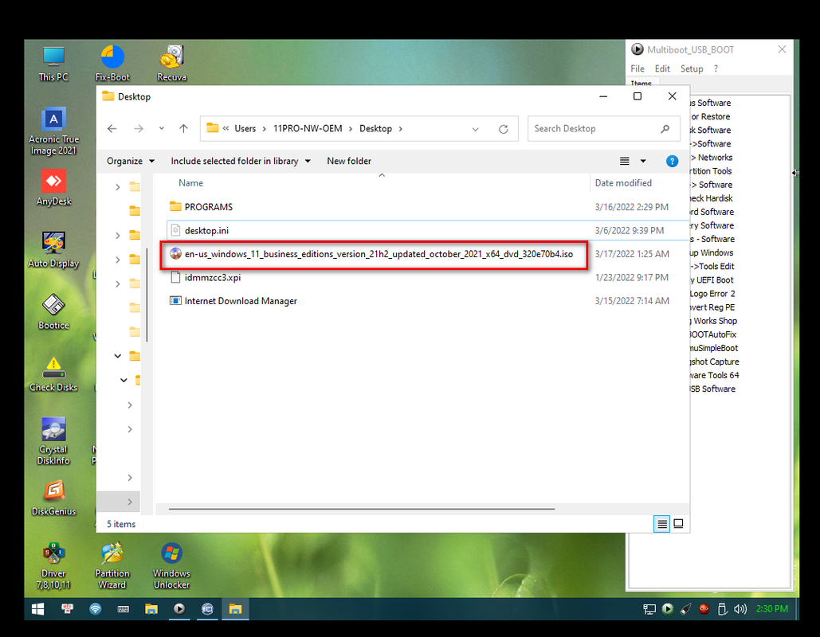820x637 pixels.
Task: Open the Fix-Boot desktop shortcut
Action: pyautogui.click(x=112, y=64)
